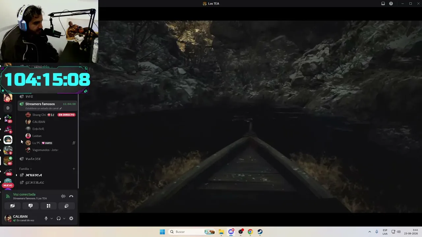The height and width of the screenshot is (237, 422).
Task: Start screen share from voice panel
Action: point(30,206)
